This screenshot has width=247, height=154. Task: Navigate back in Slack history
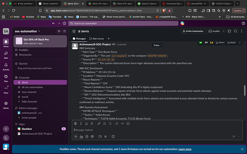click(54, 24)
